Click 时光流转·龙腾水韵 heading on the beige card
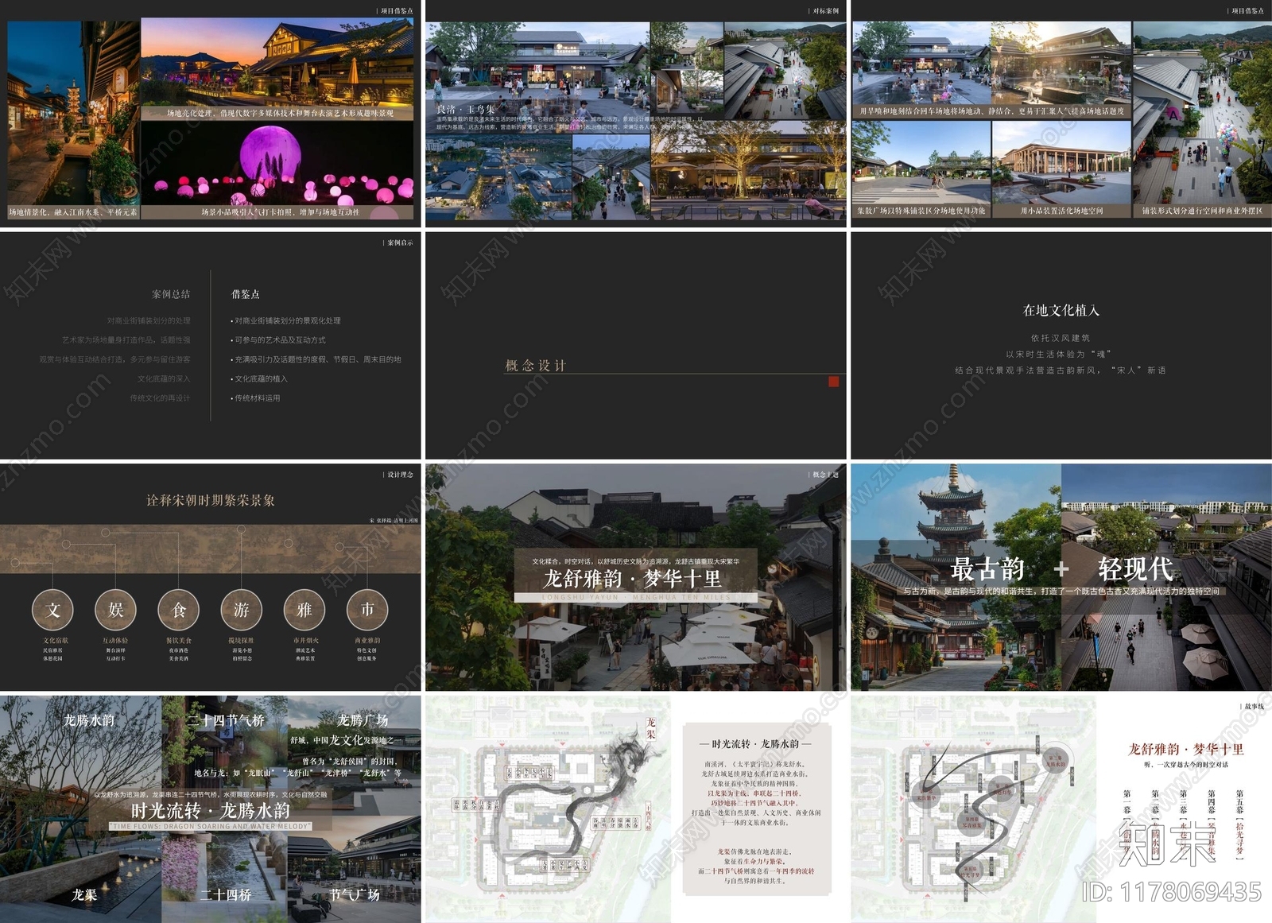This screenshot has width=1272, height=923. pos(756,744)
